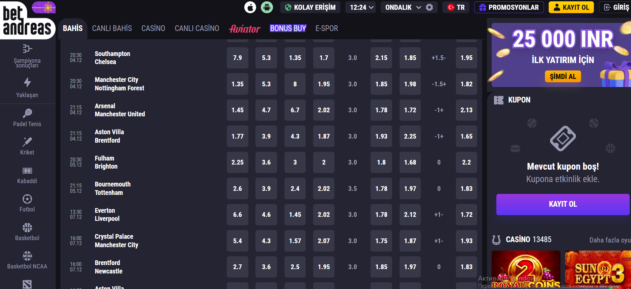Pick Brentford–Newcastle draw odds 3.6
The height and width of the screenshot is (289, 631).
point(266,267)
